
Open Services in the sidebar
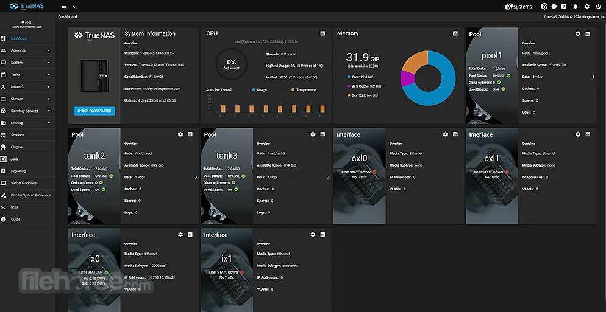[x=27, y=135]
